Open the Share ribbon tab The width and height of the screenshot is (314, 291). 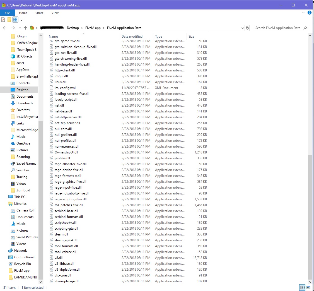39,13
